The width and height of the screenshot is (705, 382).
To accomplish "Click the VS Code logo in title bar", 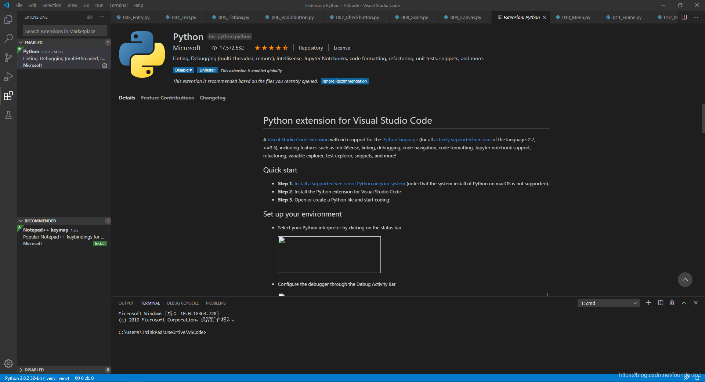I will coord(6,5).
